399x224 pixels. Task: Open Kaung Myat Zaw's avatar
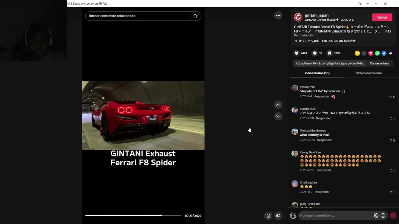pos(295,153)
